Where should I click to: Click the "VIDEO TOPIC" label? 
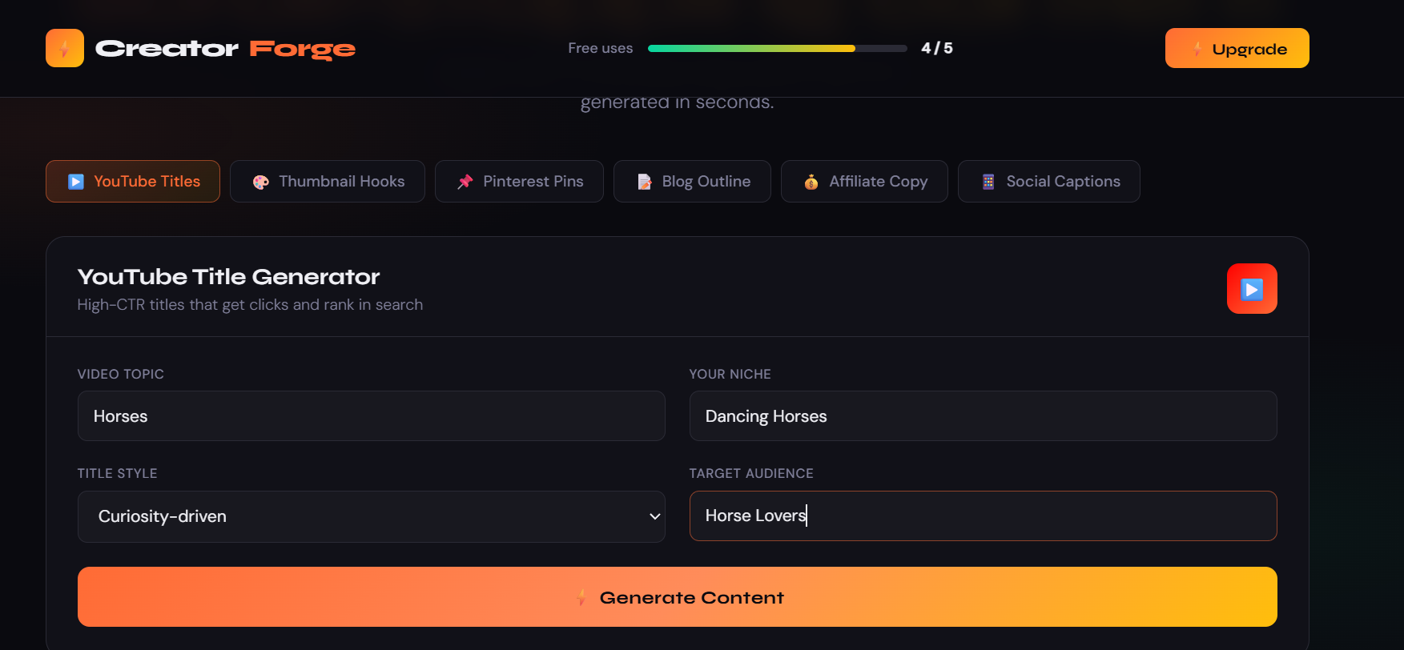coord(121,374)
